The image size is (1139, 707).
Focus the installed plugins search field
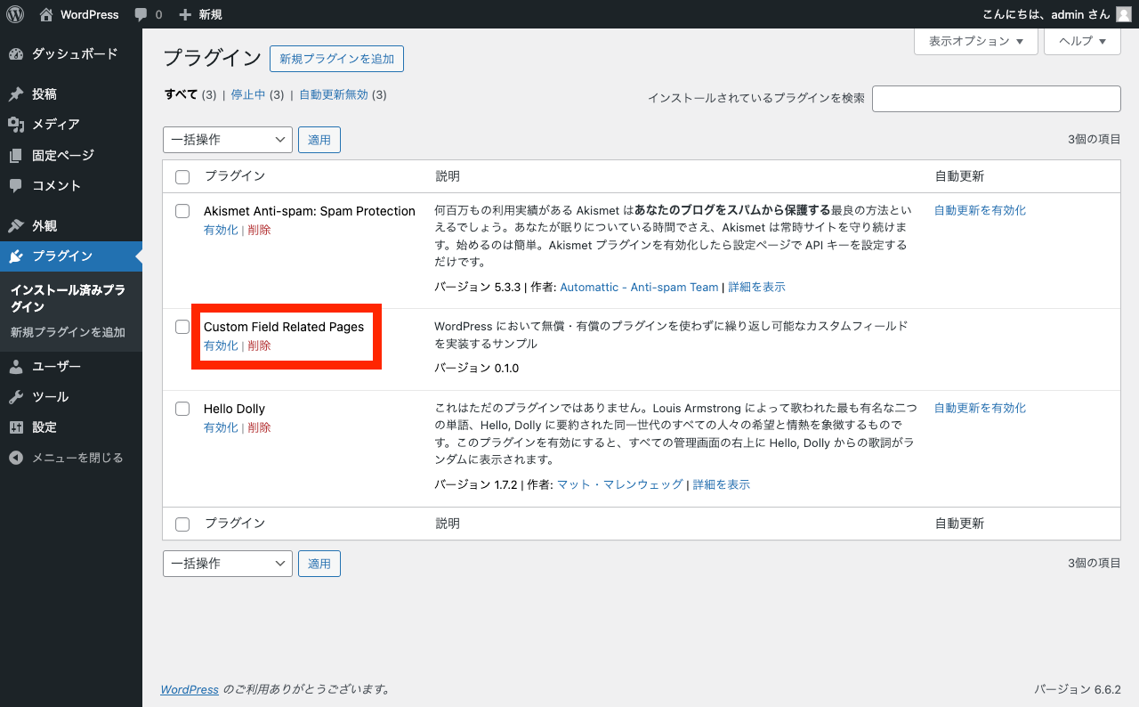[x=997, y=99]
